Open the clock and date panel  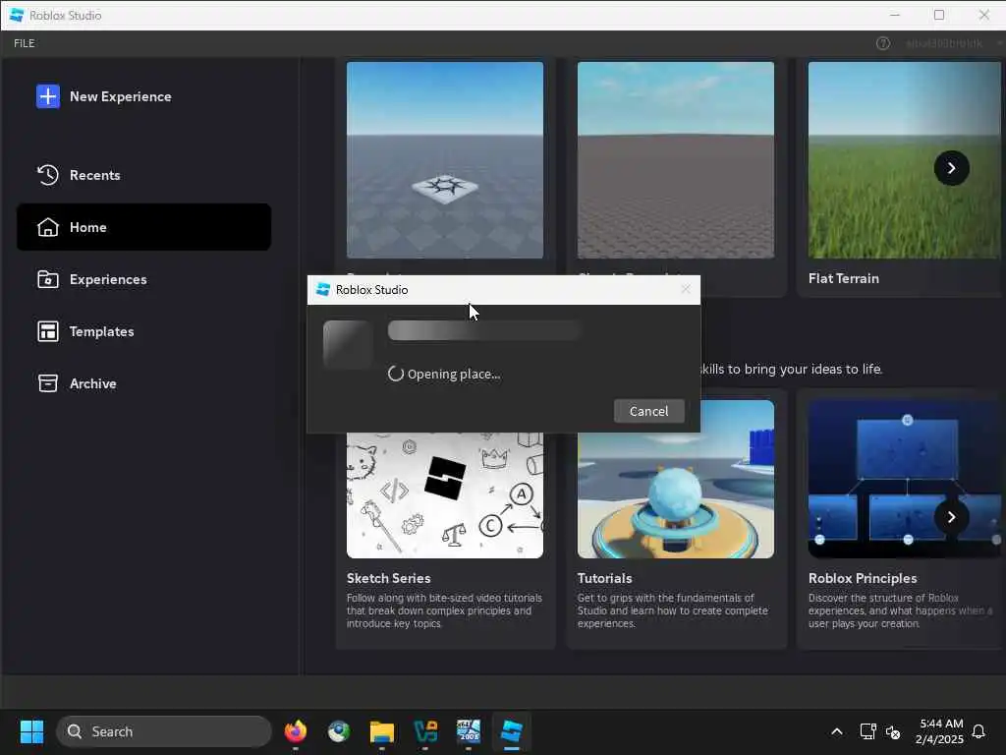[940, 731]
